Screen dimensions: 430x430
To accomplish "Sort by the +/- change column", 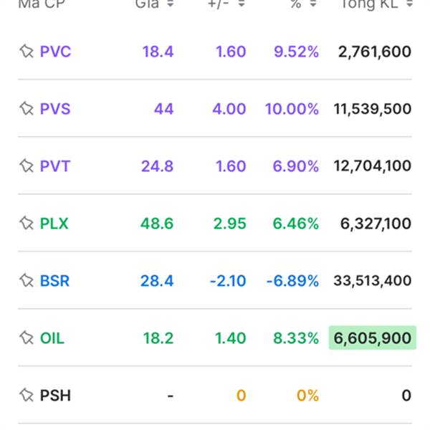I will [x=241, y=4].
